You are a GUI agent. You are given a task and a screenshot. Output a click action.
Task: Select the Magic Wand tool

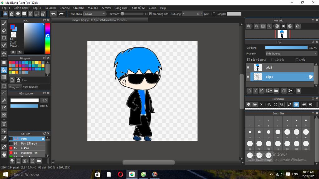coord(4,100)
